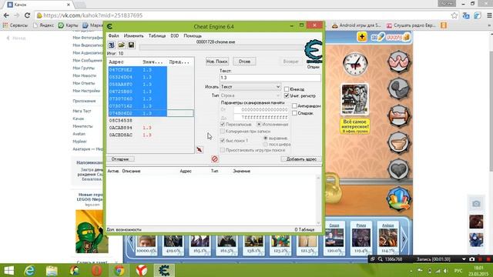
Task: Open the Искать dropdown showing Текст
Action: pyautogui.click(x=250, y=86)
